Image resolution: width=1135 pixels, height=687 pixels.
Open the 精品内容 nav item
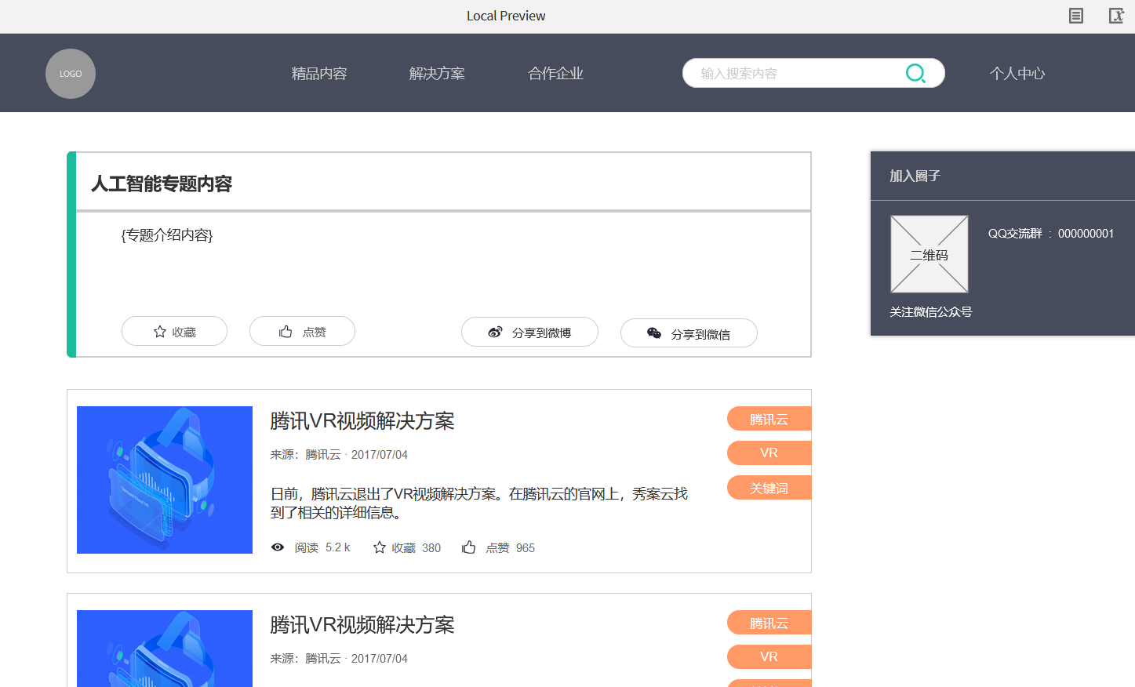[x=319, y=74]
